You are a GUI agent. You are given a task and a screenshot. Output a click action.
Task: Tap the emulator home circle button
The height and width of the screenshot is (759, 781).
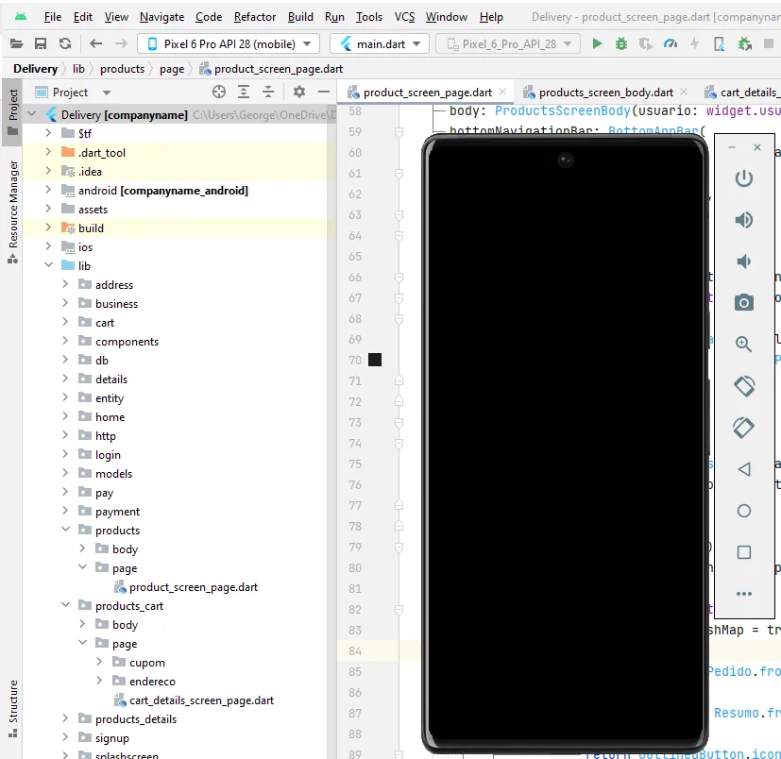click(744, 511)
